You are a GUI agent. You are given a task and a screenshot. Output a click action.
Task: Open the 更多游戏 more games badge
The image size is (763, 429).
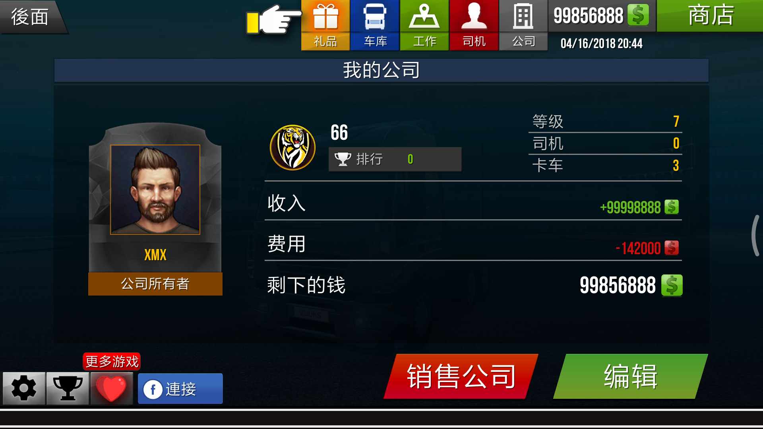(x=112, y=361)
